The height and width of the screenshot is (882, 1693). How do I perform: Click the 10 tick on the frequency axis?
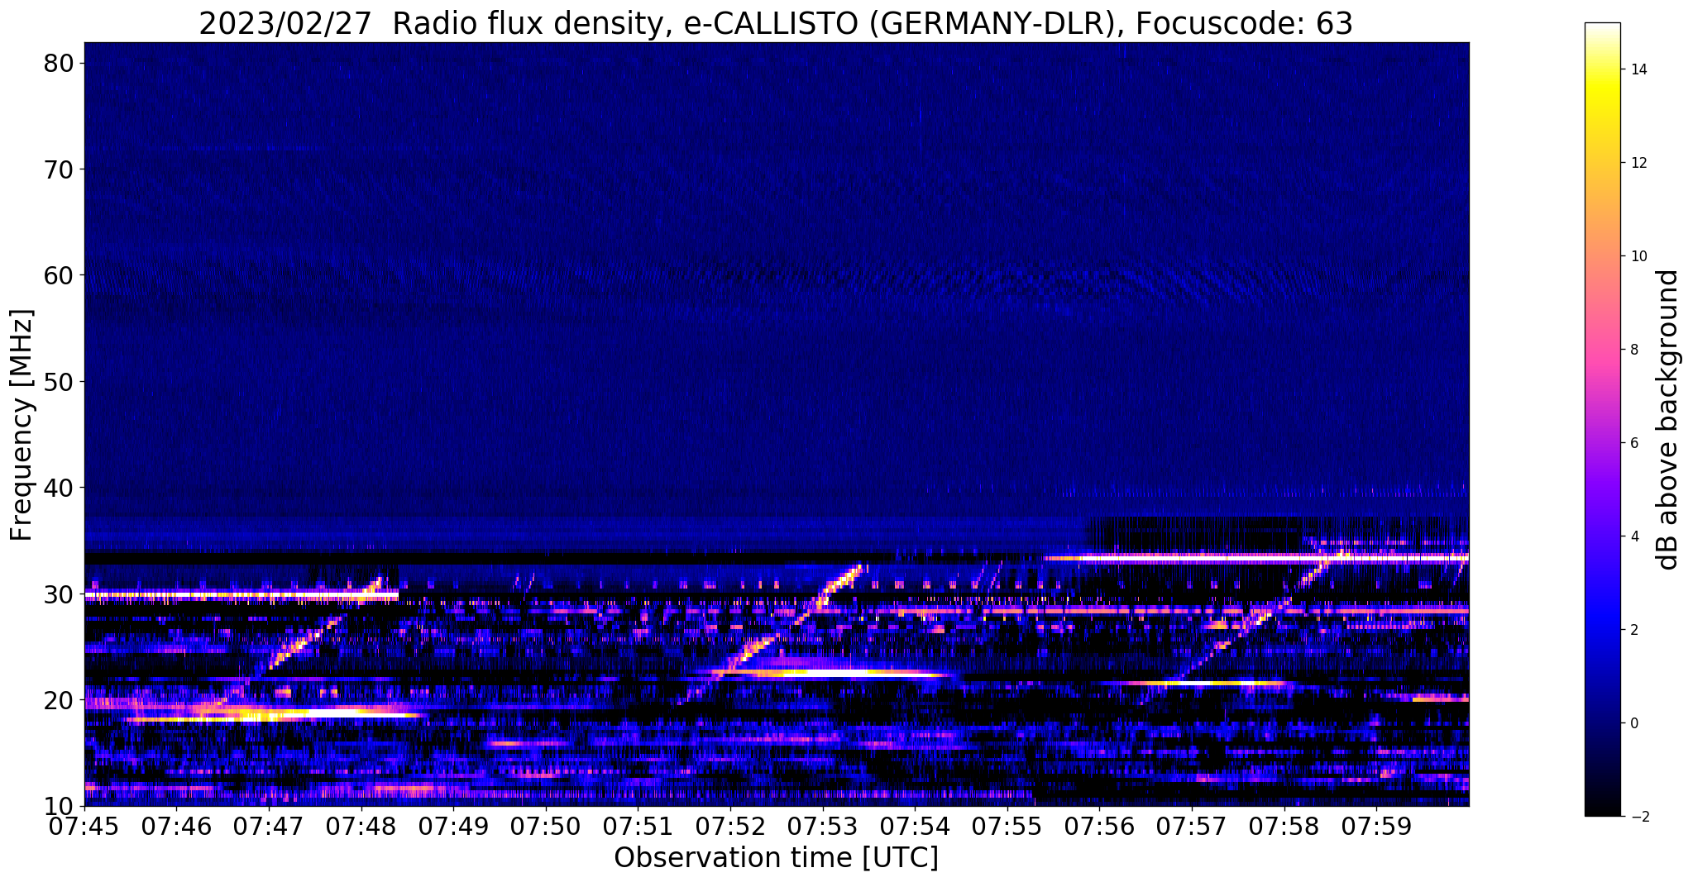(x=59, y=806)
